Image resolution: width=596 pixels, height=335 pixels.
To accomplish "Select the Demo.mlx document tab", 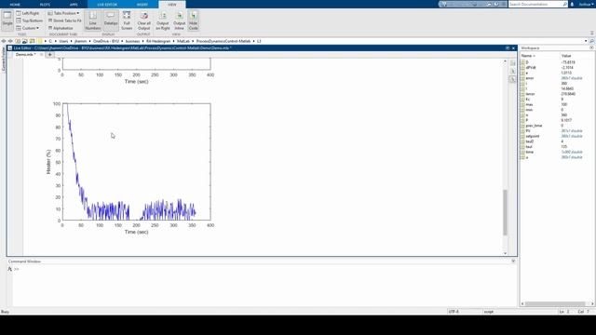I will coord(25,54).
